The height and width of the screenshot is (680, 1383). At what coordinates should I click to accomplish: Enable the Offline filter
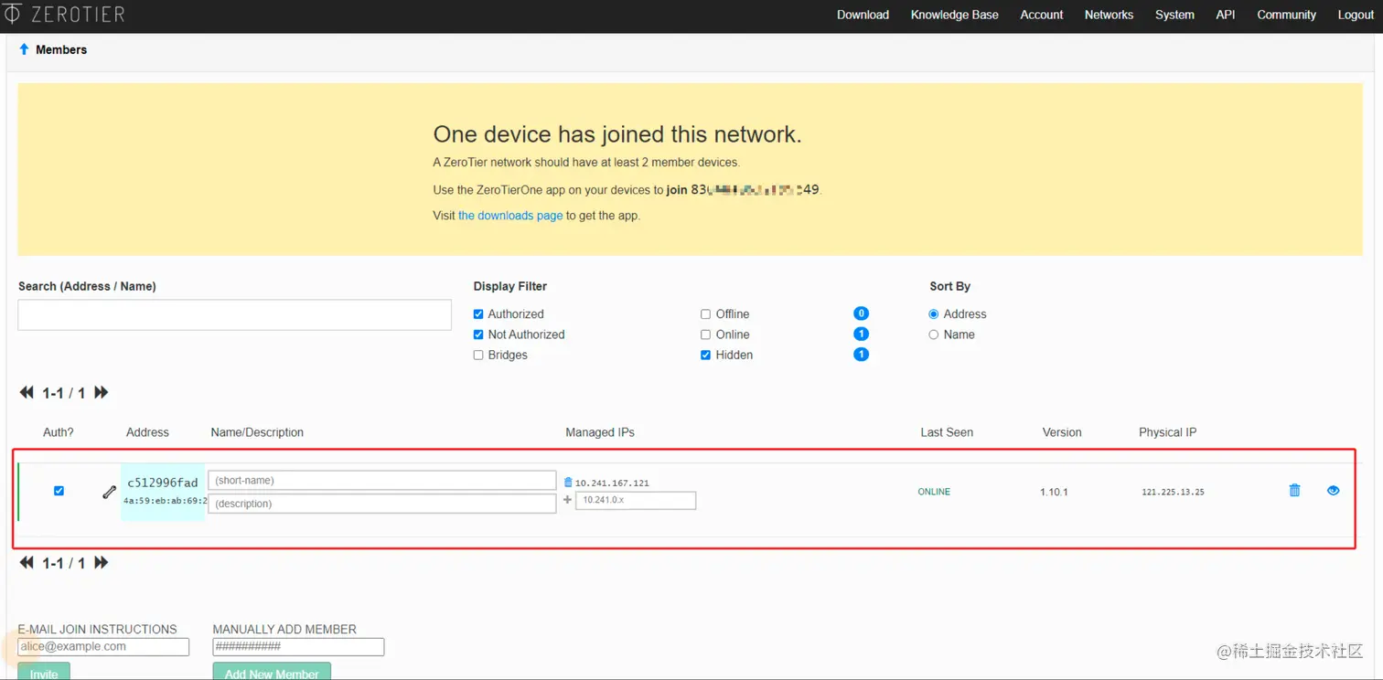[x=705, y=313]
